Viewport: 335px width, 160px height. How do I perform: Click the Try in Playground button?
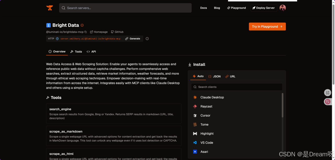tap(267, 26)
